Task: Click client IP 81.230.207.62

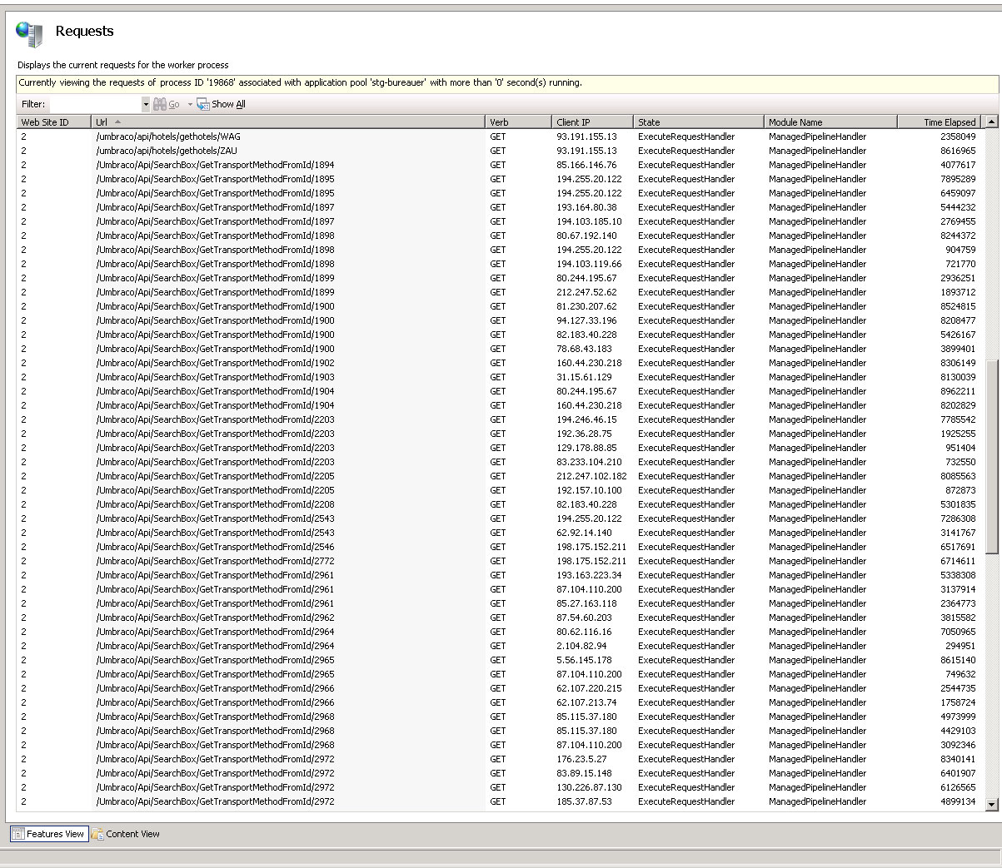Action: [586, 306]
